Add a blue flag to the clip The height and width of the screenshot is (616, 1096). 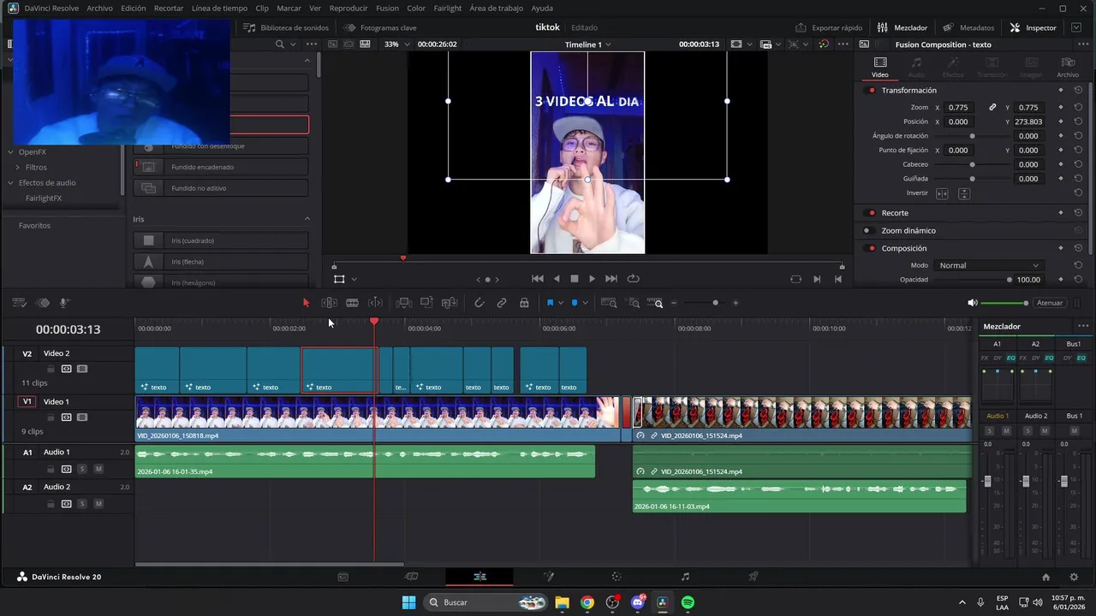pos(550,303)
